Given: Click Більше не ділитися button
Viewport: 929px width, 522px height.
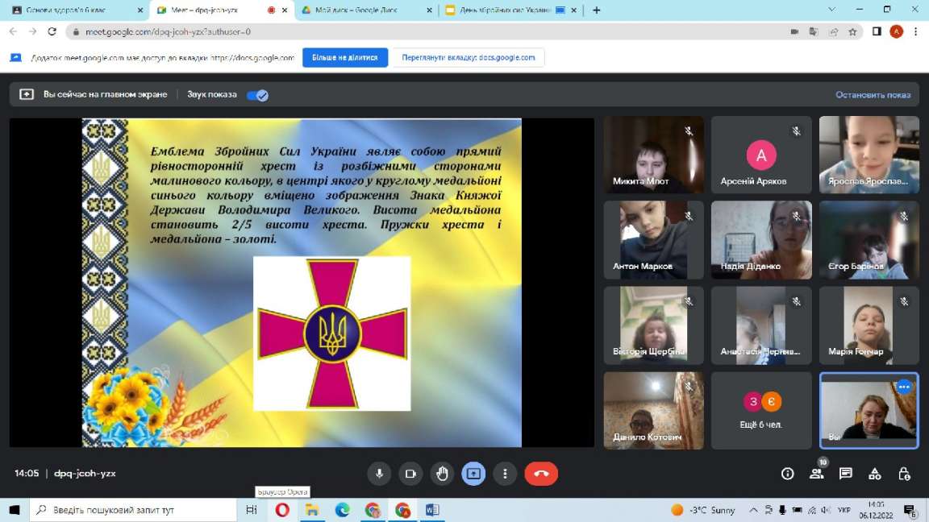Looking at the screenshot, I should coord(345,57).
